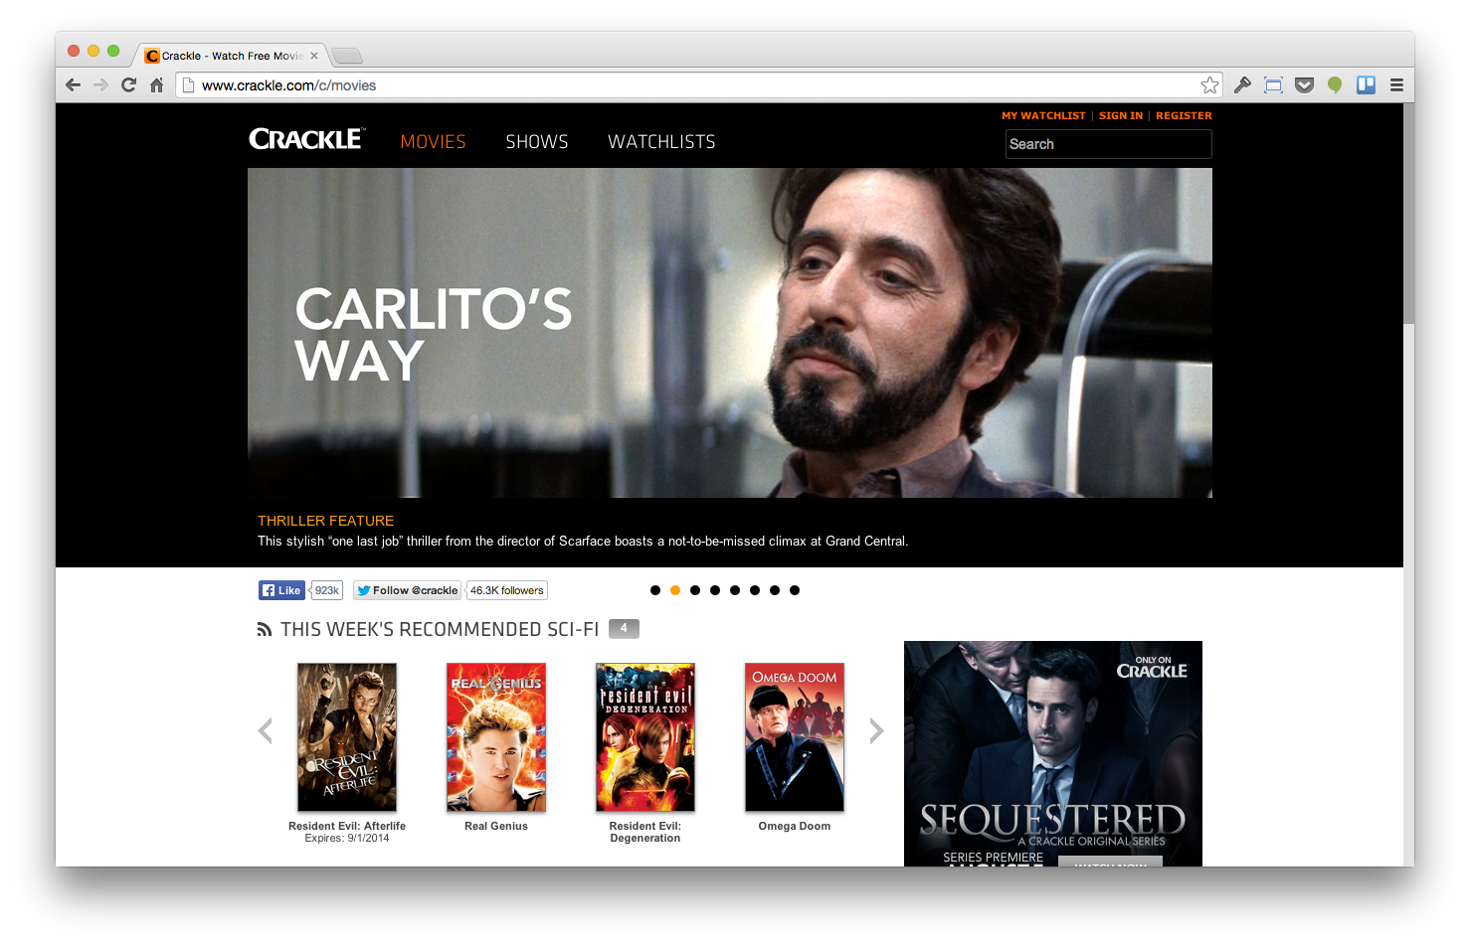Open MY WATCHLIST link

tap(1043, 116)
